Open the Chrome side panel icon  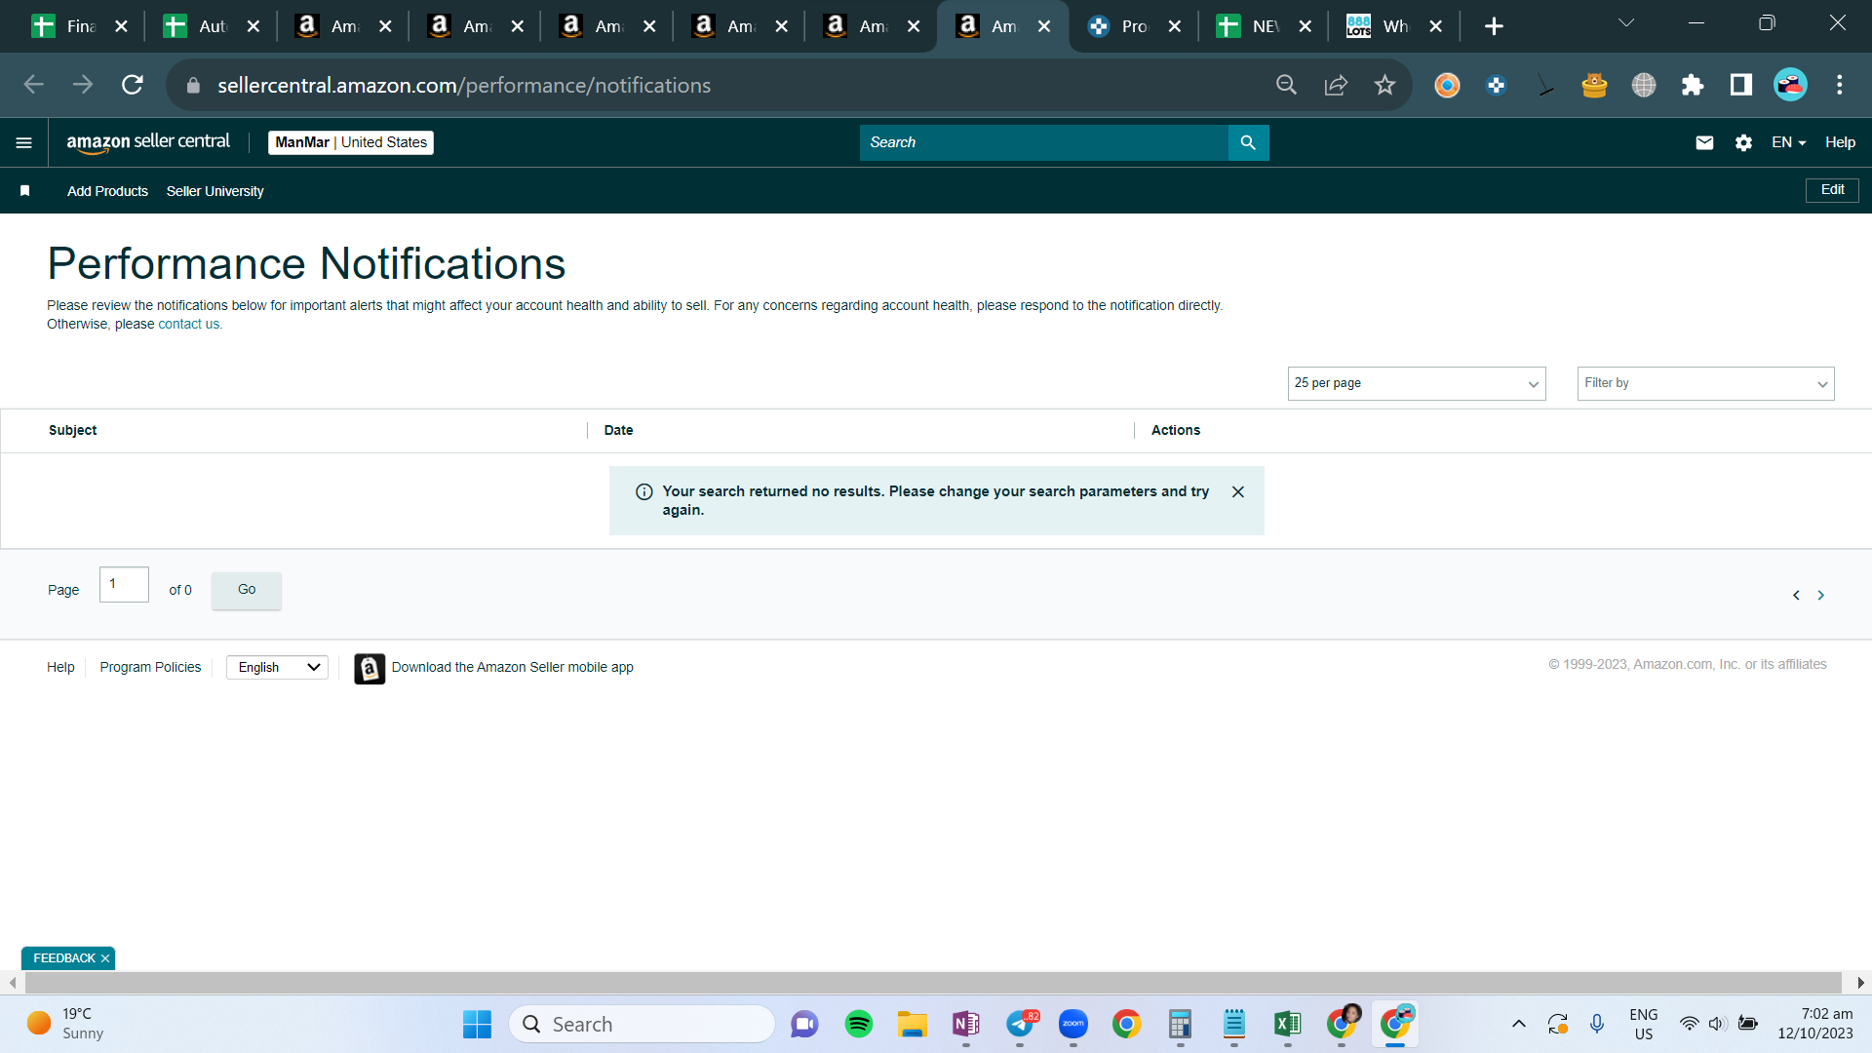1741,85
